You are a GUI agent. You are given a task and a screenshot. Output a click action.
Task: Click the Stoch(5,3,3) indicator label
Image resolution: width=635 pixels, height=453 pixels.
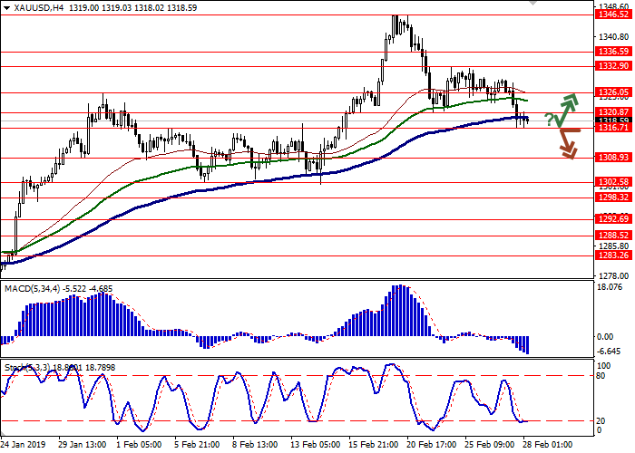[27, 366]
